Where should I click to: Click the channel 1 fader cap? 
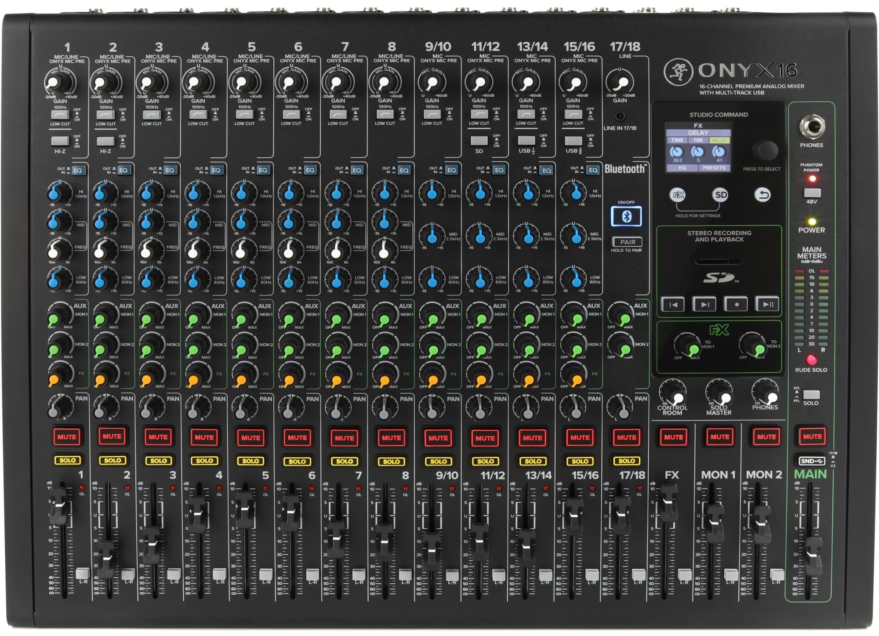58,507
